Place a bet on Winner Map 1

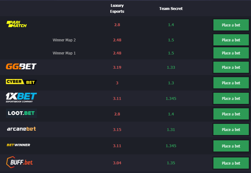pos(231,53)
